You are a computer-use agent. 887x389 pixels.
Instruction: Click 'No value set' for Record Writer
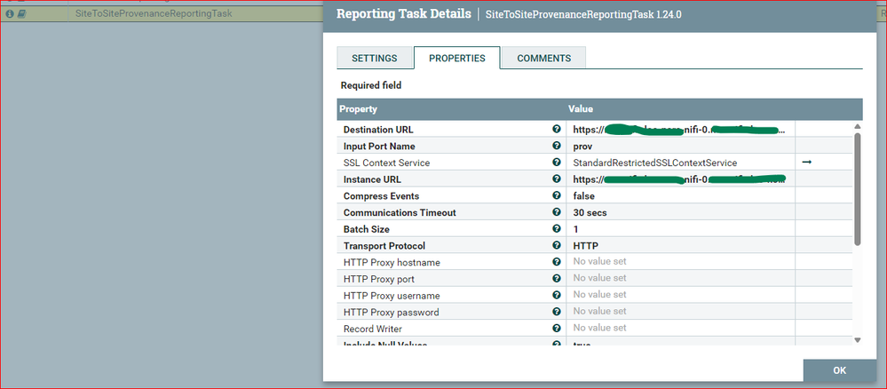[x=599, y=328]
